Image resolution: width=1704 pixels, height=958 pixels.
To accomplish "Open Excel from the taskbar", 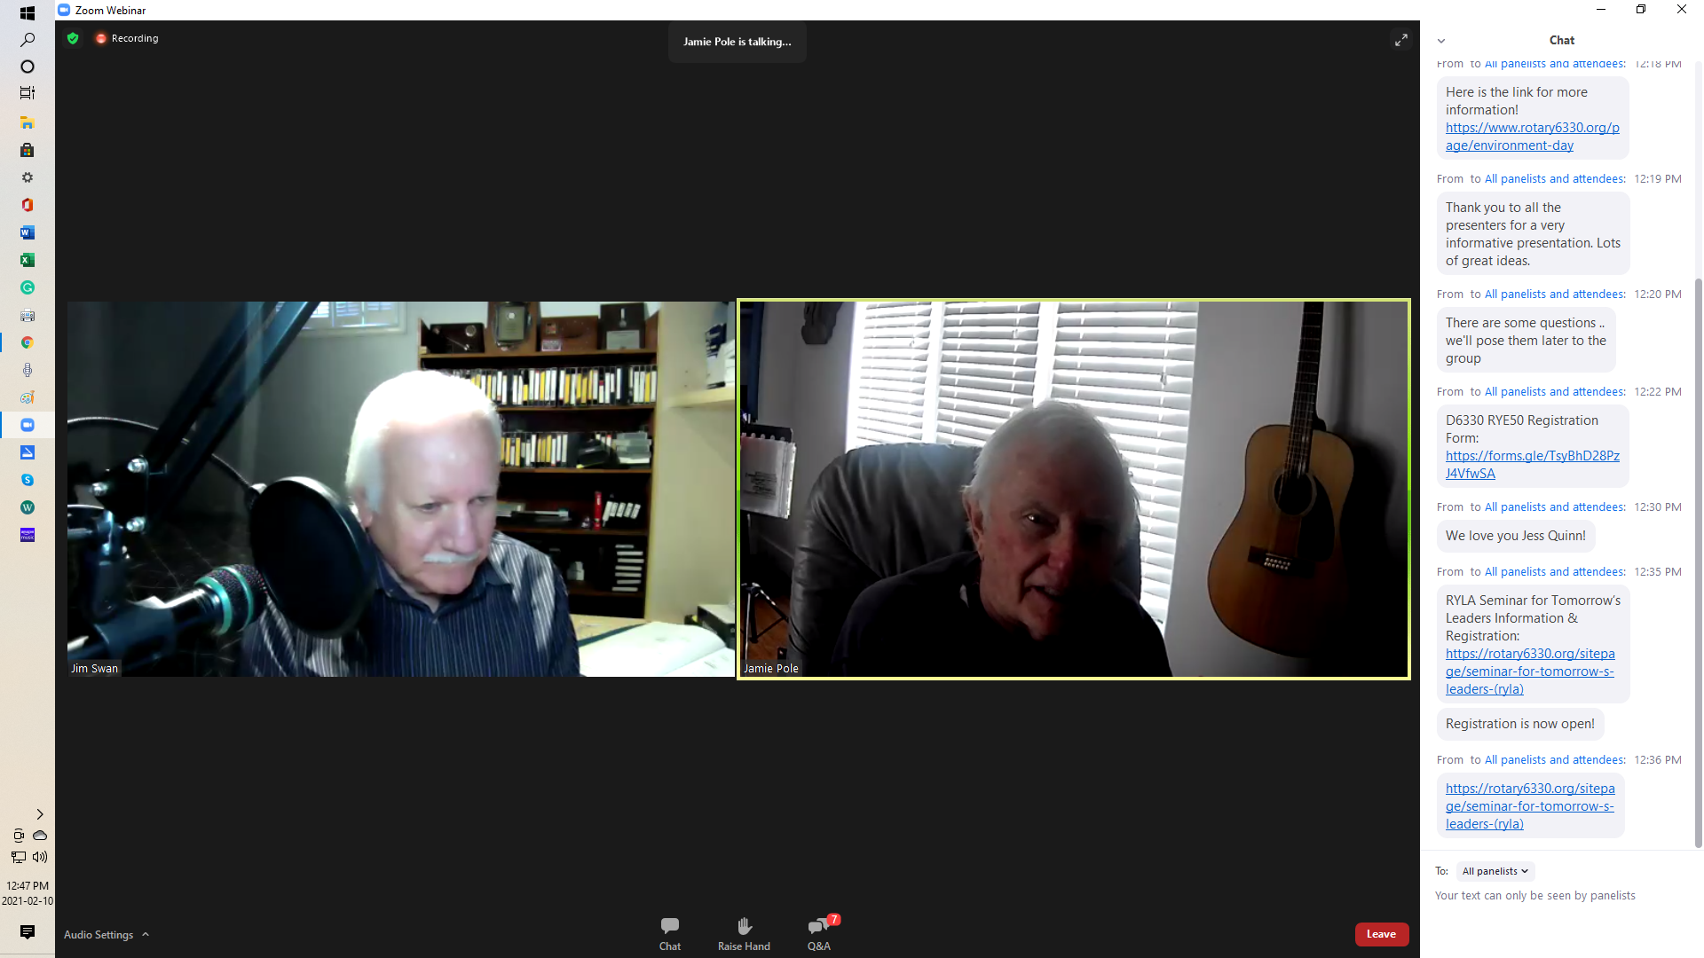I will coord(28,260).
